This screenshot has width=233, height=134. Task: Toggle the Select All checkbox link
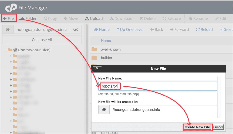[226, 30]
